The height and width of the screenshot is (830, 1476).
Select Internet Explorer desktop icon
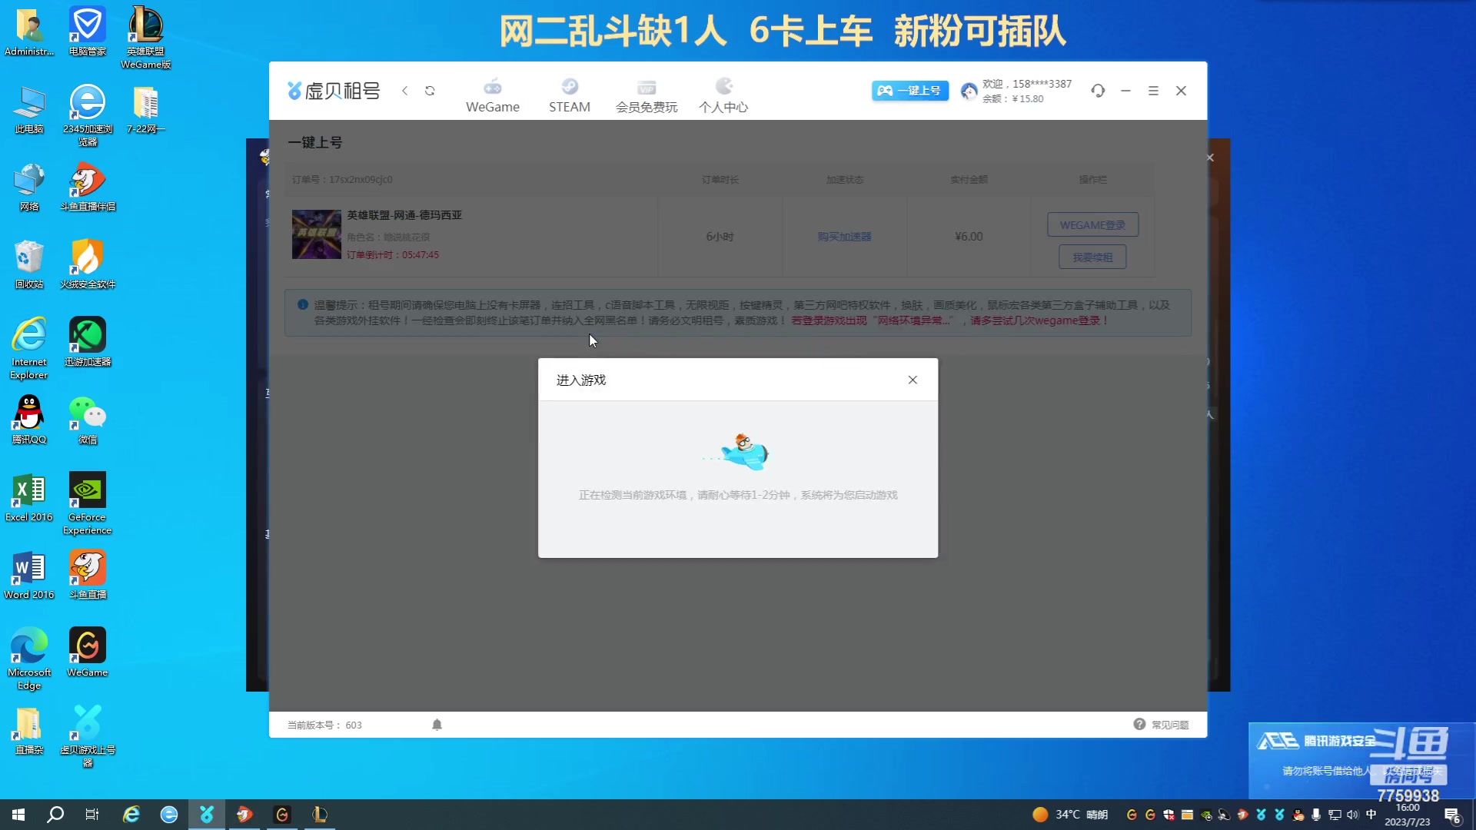29,348
